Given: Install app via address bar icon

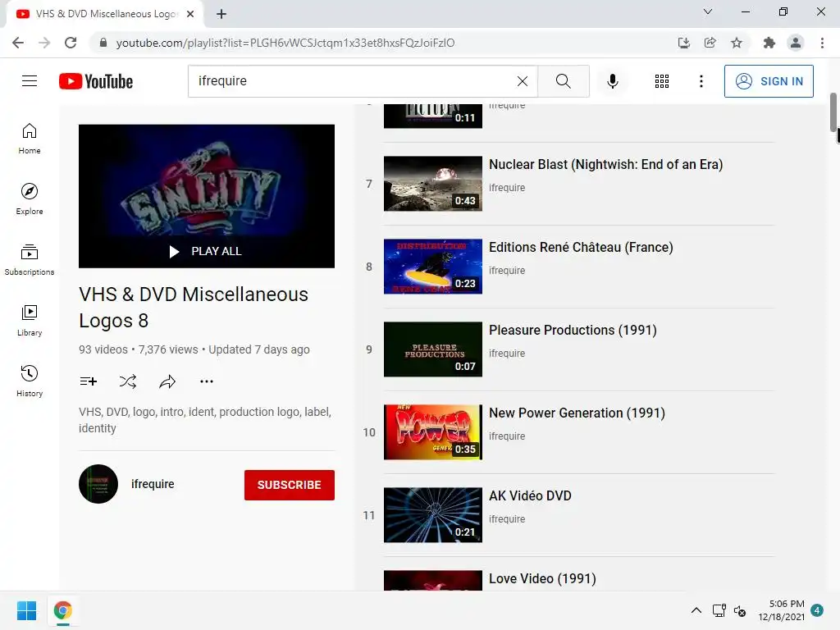Looking at the screenshot, I should 683,43.
